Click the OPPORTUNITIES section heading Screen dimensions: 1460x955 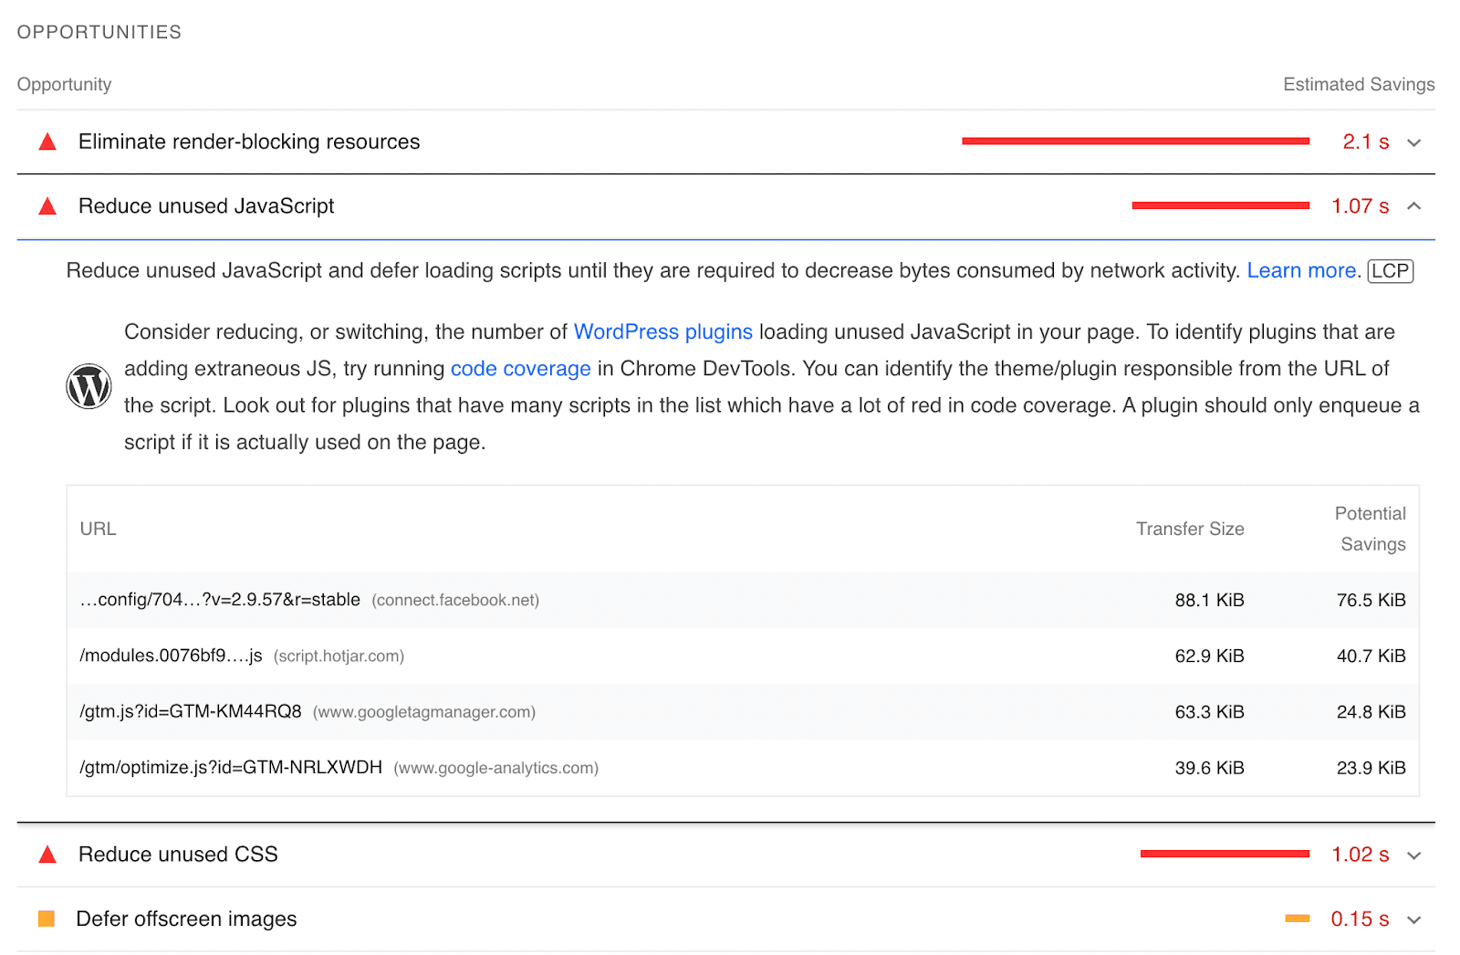click(x=99, y=32)
